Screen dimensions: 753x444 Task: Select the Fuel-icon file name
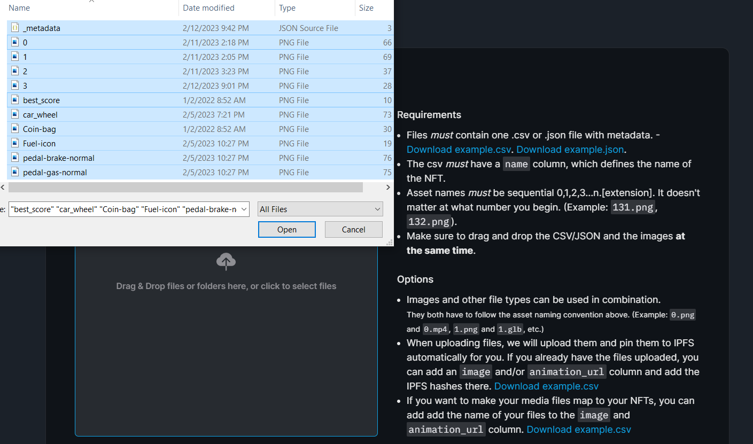point(39,143)
